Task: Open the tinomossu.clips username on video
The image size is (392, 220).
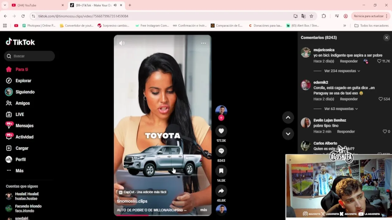Action: pos(132,201)
